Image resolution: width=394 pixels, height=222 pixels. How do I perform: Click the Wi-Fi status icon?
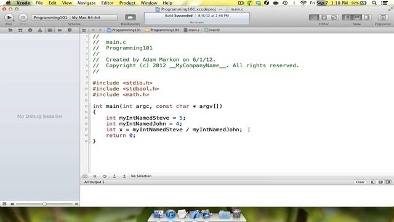[x=304, y=3]
